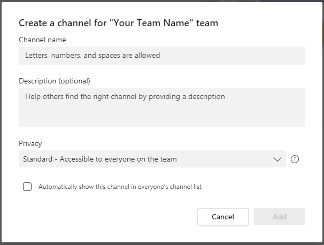Click 'Help others find the right channel' placeholder
This screenshot has height=245, width=324.
125,97
